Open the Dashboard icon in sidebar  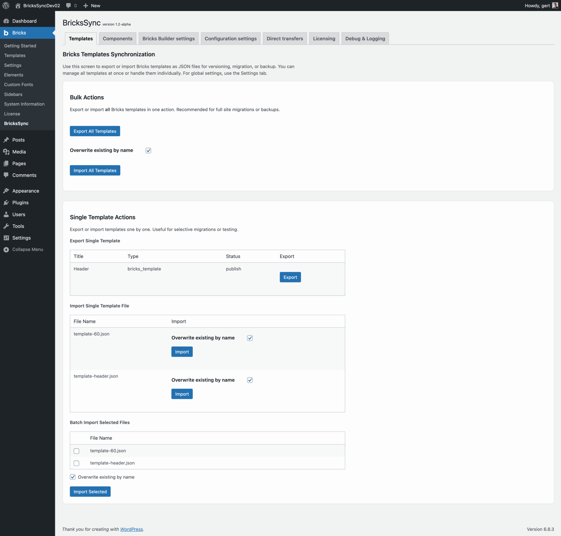[x=6, y=21]
